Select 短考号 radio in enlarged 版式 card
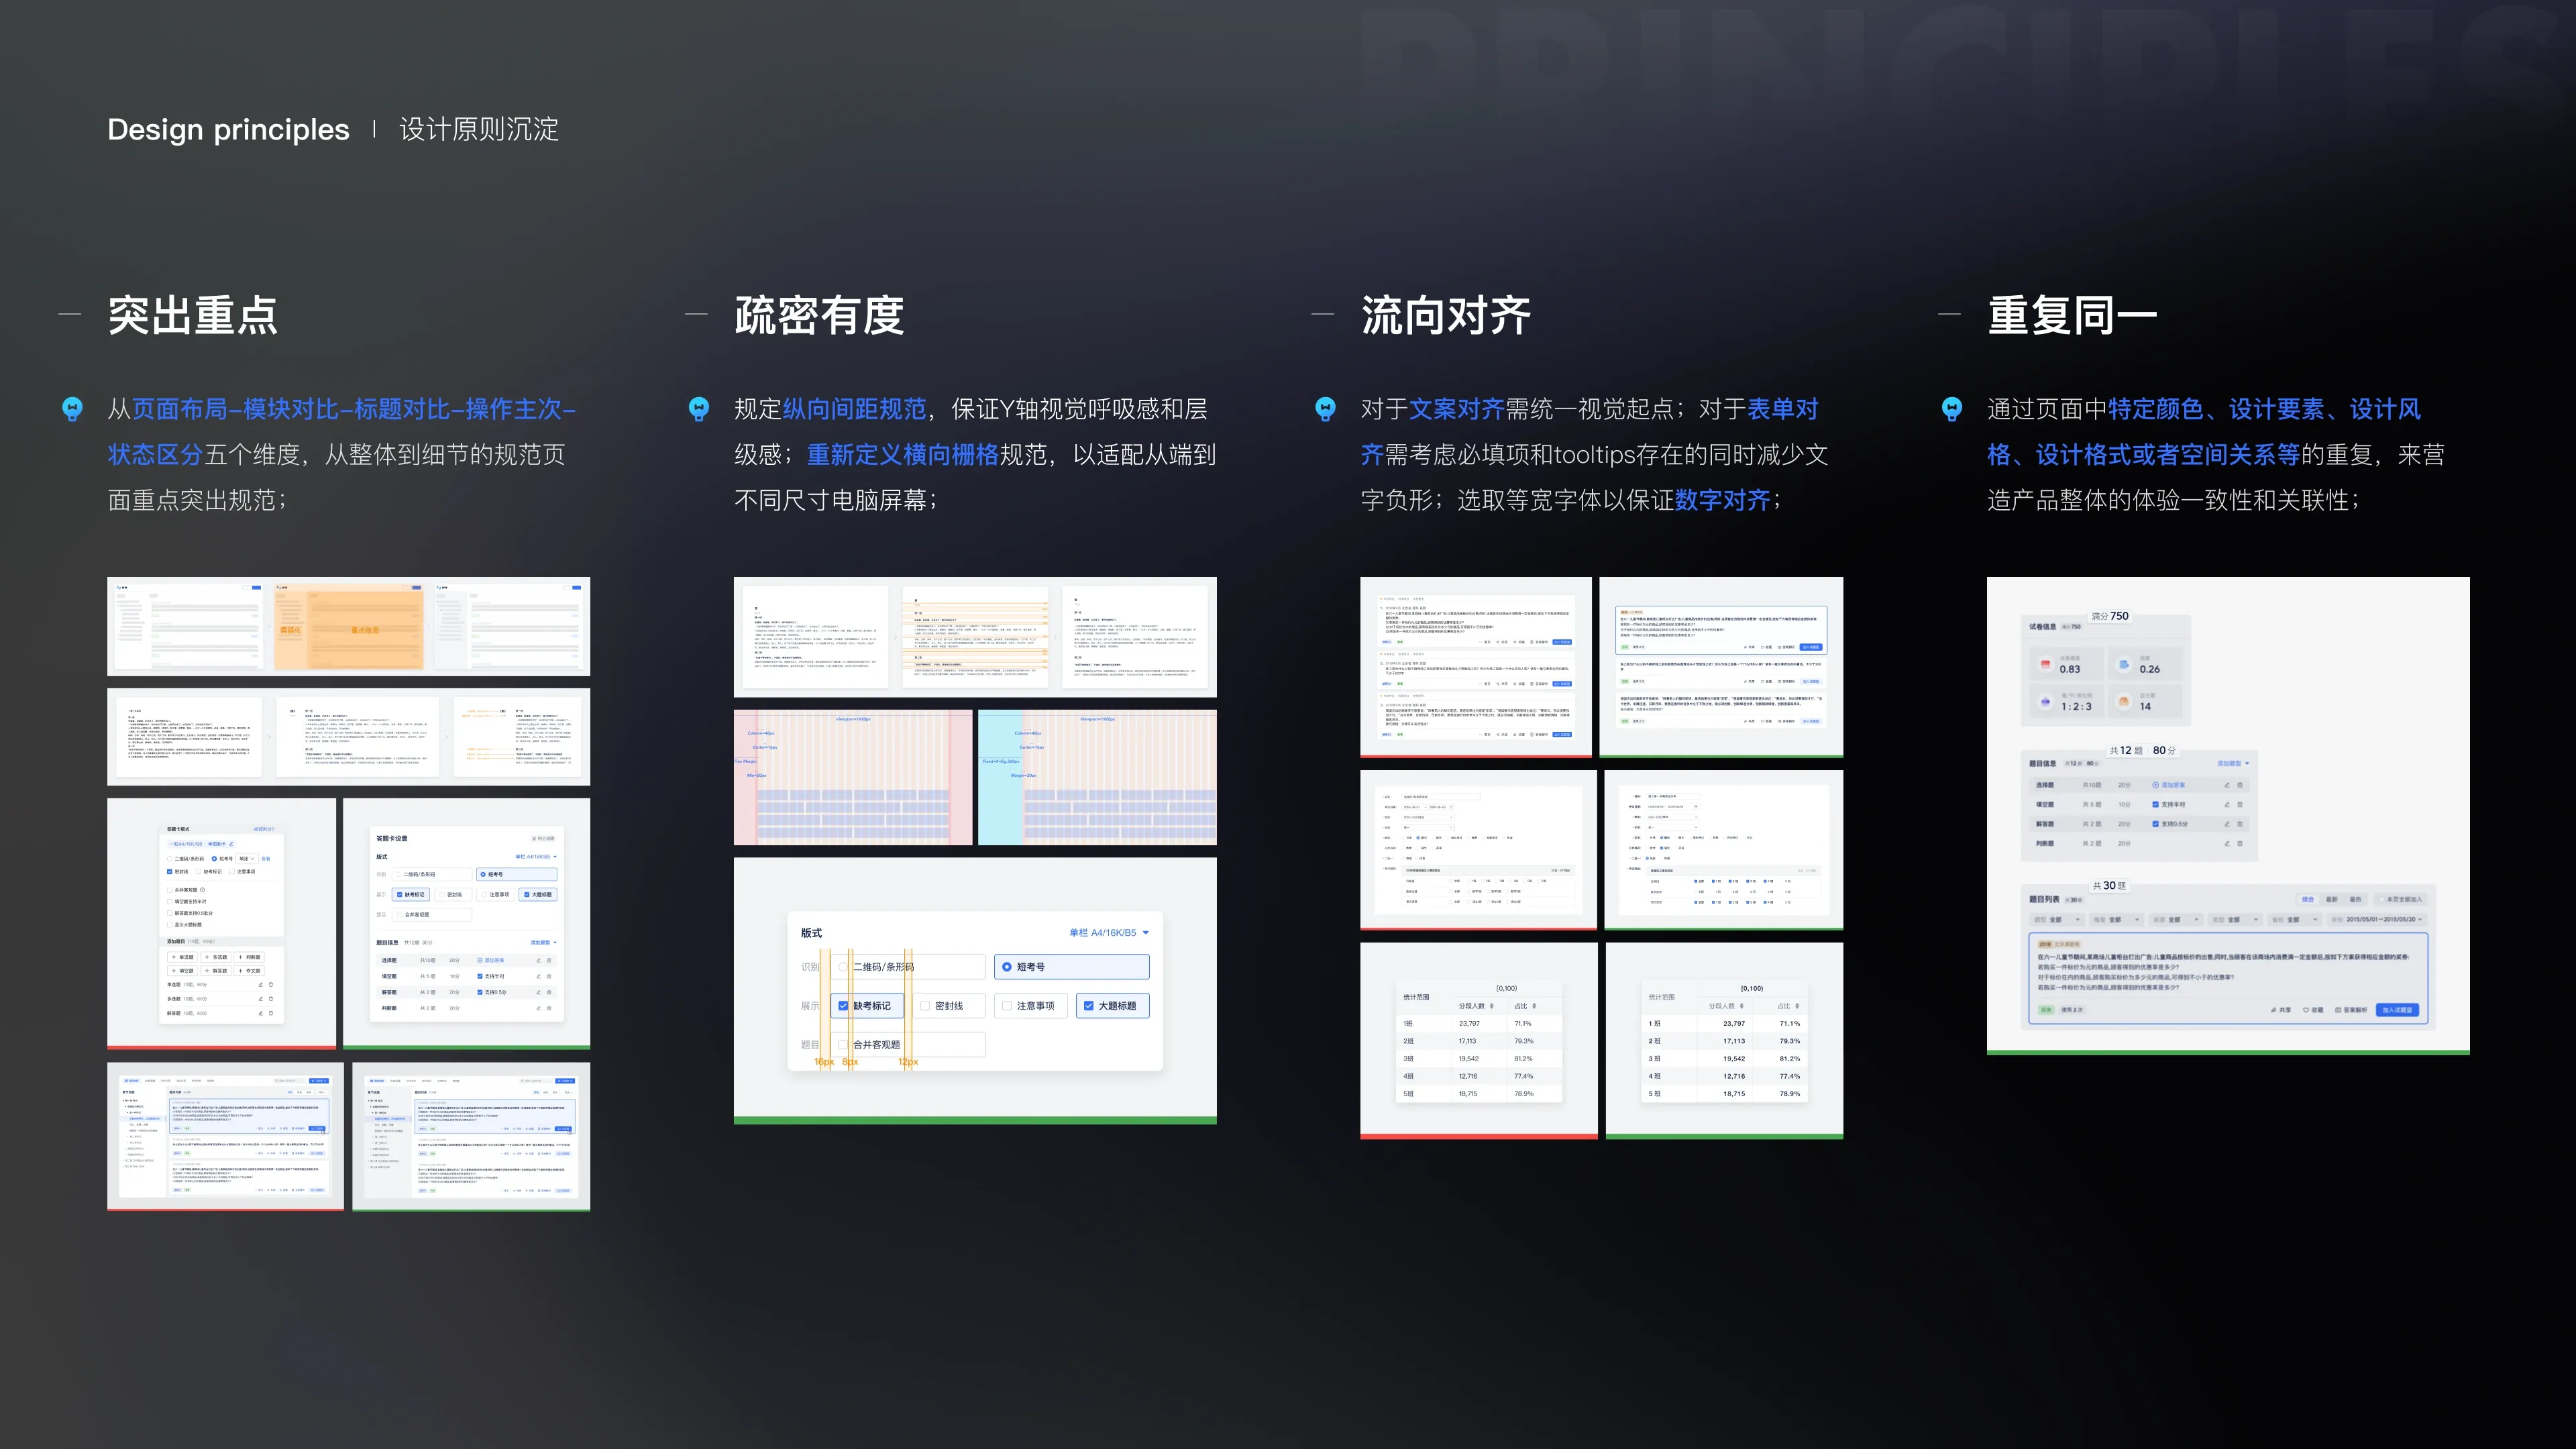Viewport: 2576px width, 1449px height. pyautogui.click(x=1006, y=966)
